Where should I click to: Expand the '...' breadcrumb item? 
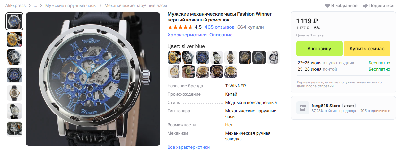(x=35, y=6)
